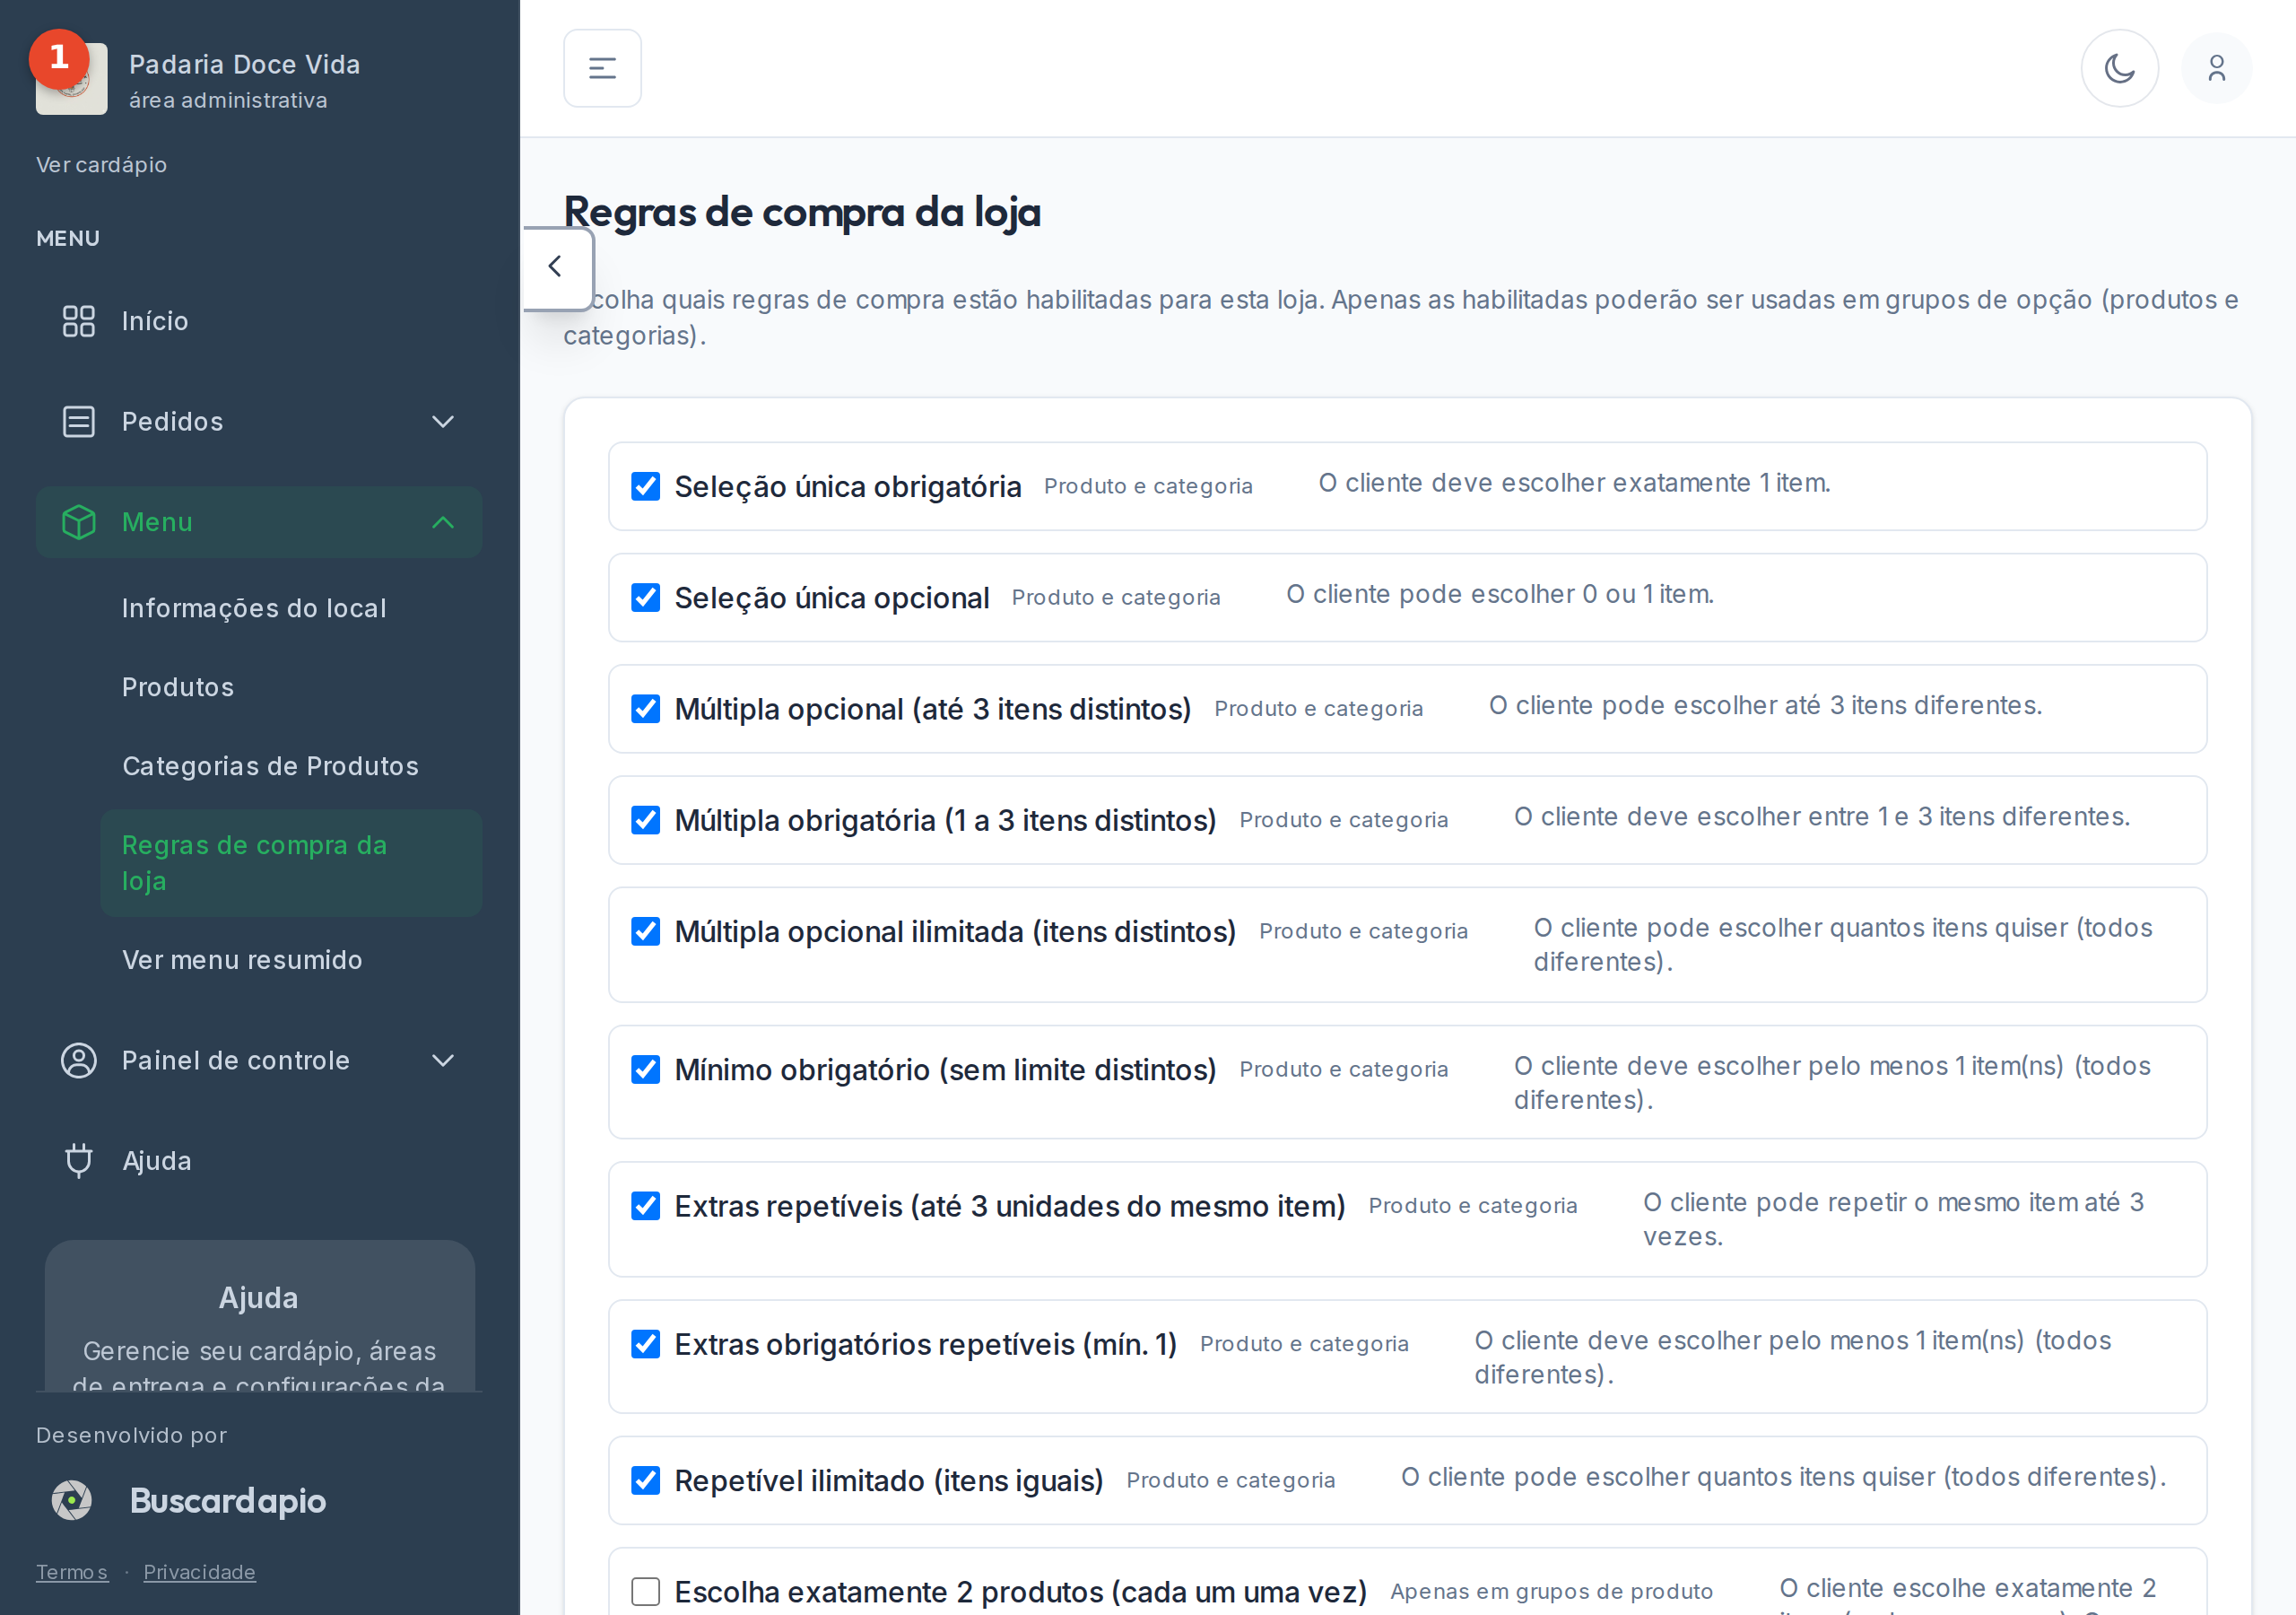
Task: Toggle Extras obrigatórios repetíveis (mín. 1)
Action: click(x=646, y=1344)
